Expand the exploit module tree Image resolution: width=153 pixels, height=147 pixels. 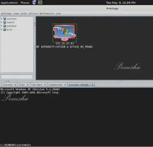click(x=2, y=22)
